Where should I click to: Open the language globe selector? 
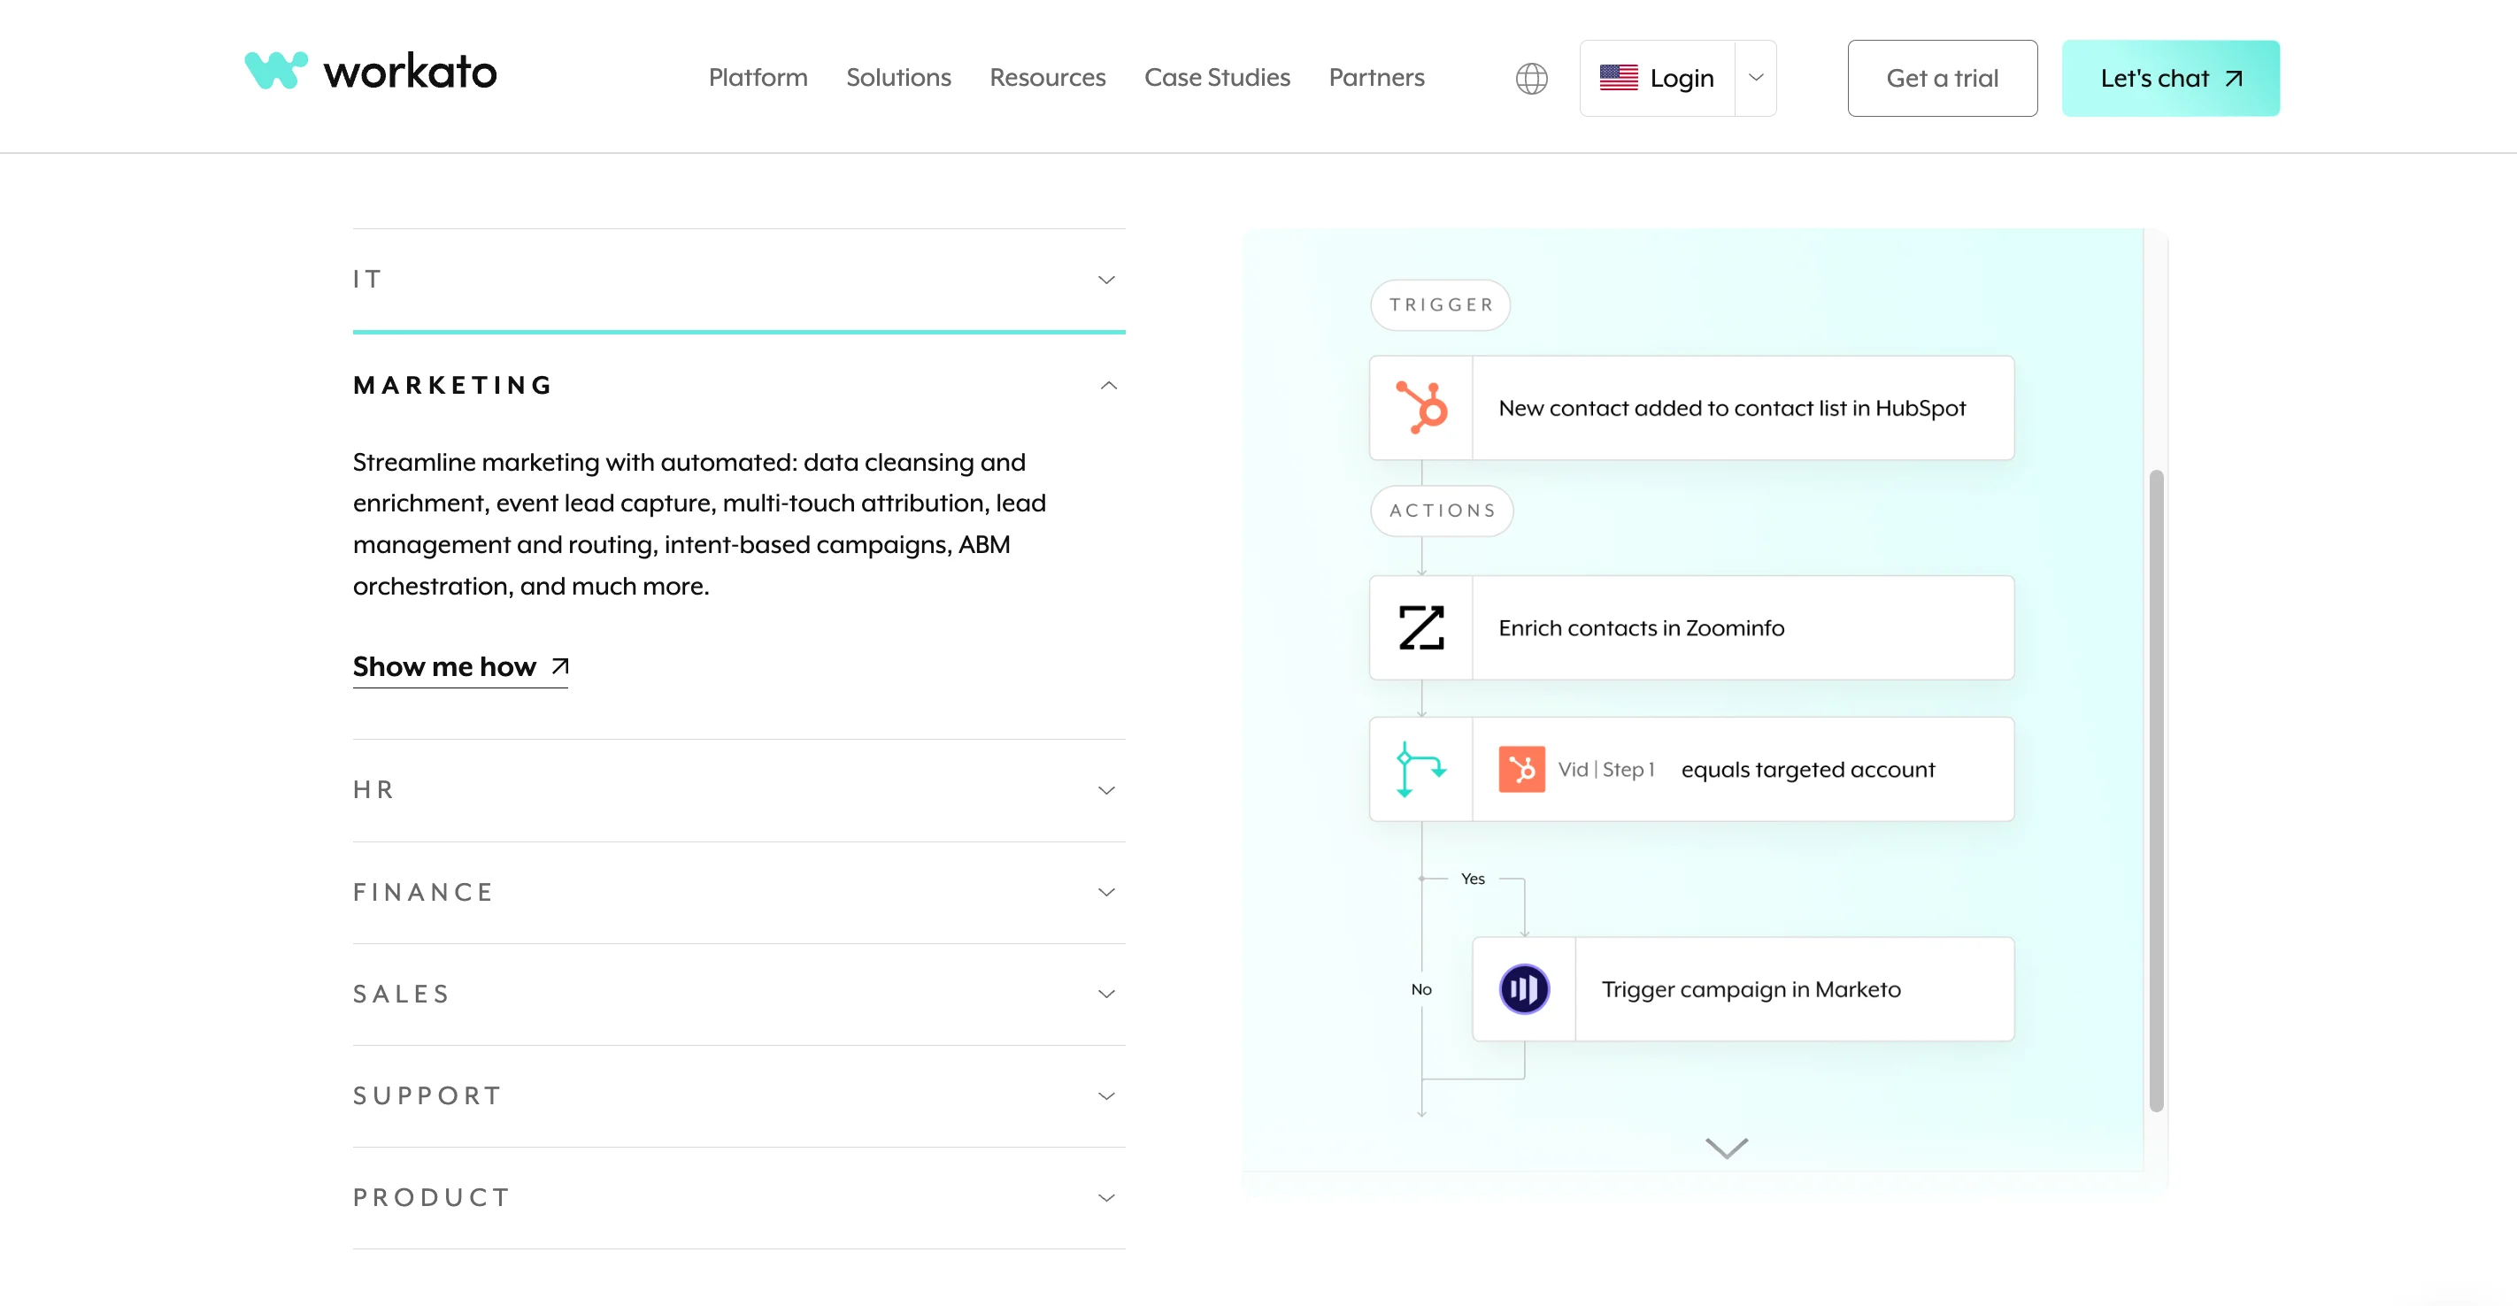pos(1531,77)
